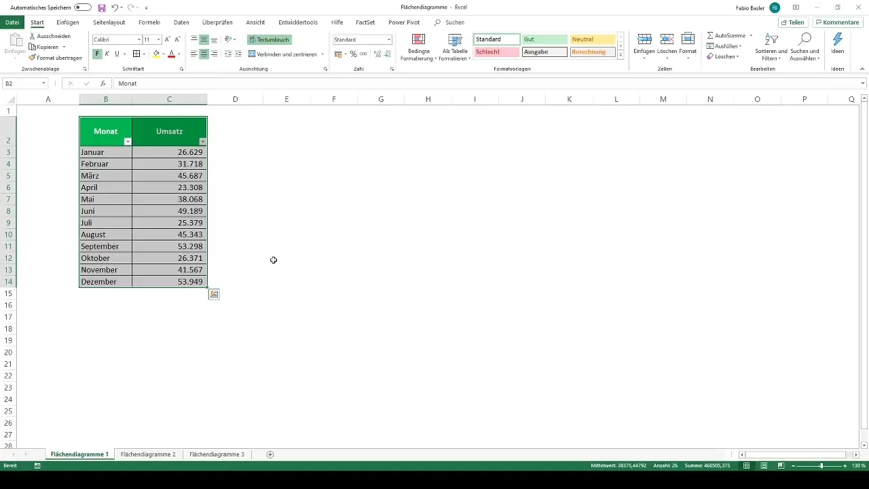Screen dimensions: 869x489
Task: Open Bedingte Formatierung menu
Action: click(x=419, y=46)
